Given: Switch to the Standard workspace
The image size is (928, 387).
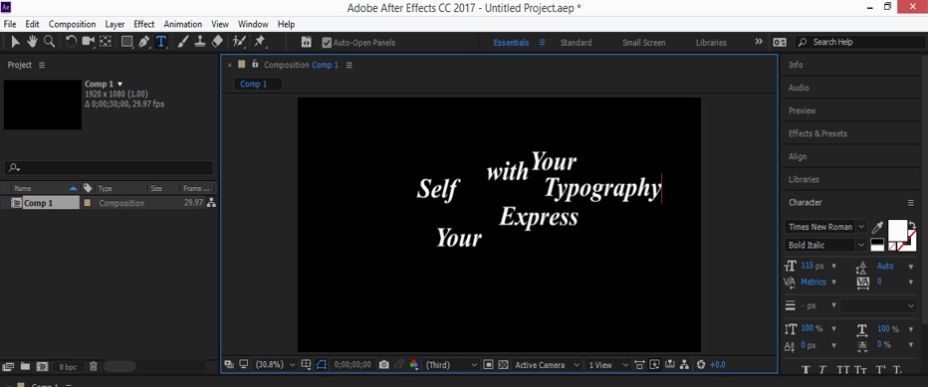Looking at the screenshot, I should 576,43.
